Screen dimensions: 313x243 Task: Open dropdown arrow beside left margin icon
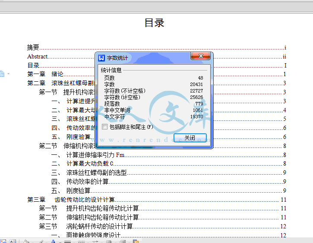point(8,74)
